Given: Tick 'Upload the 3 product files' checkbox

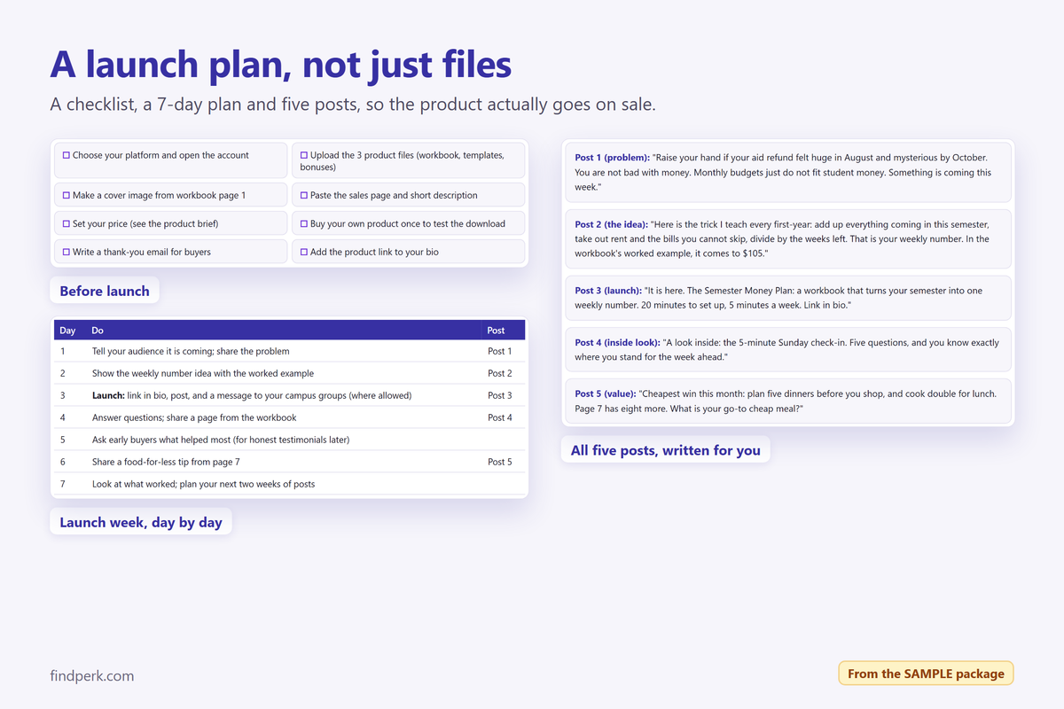Looking at the screenshot, I should tap(304, 155).
